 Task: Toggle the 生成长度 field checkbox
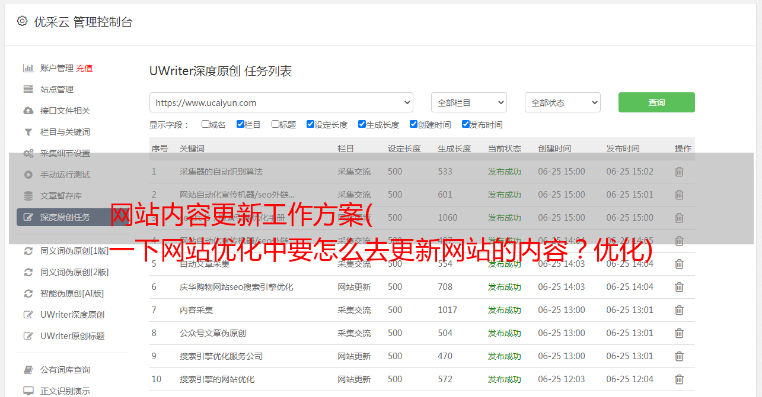(362, 124)
